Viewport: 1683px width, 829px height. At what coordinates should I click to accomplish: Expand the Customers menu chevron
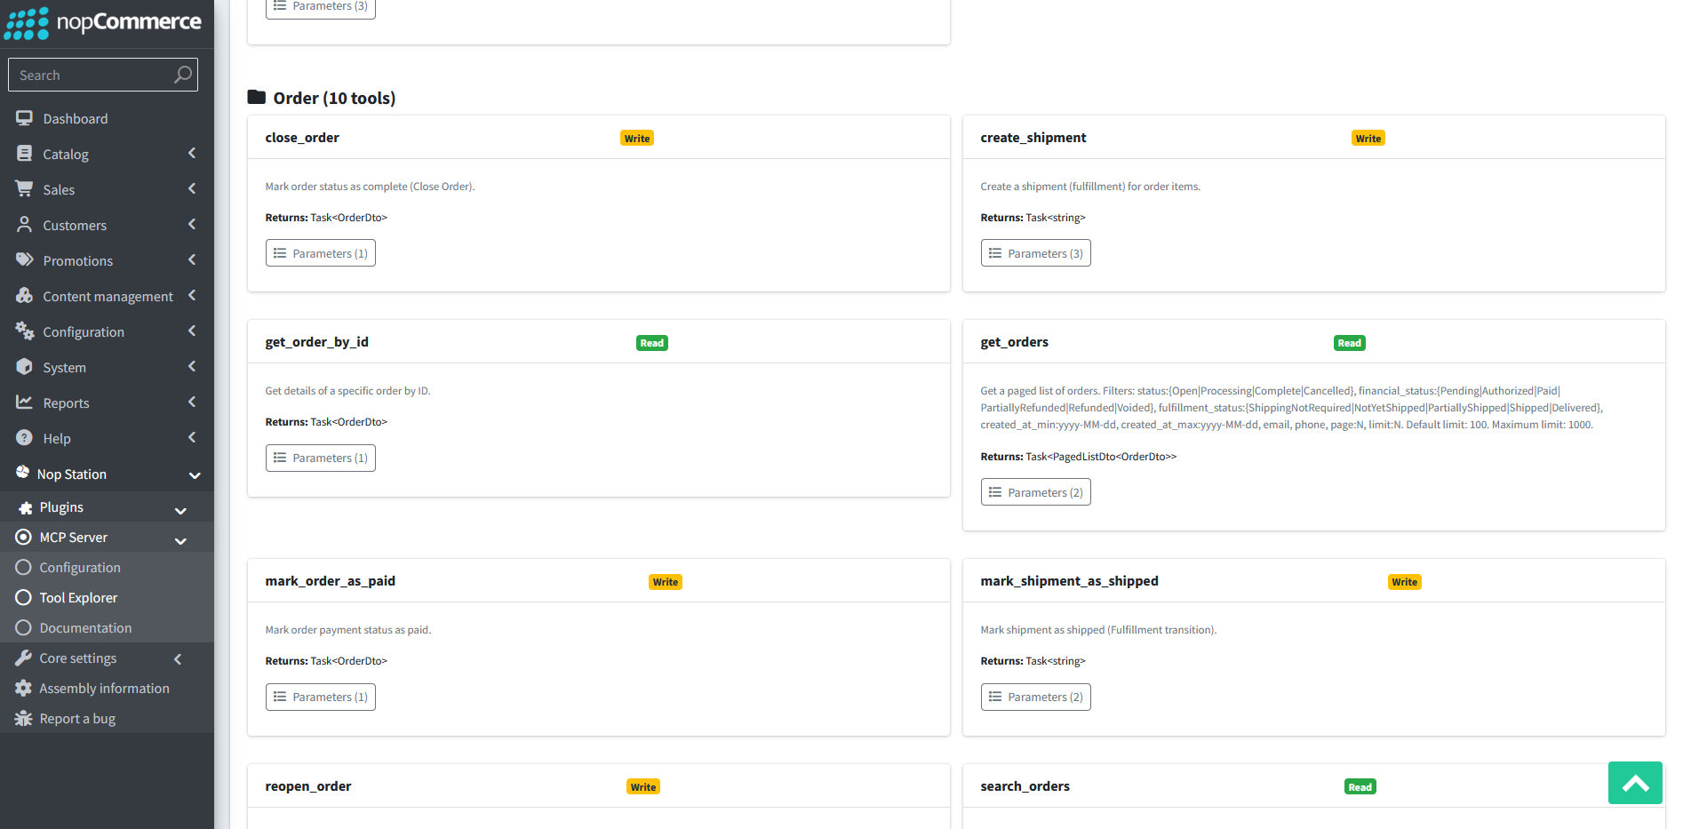point(192,225)
